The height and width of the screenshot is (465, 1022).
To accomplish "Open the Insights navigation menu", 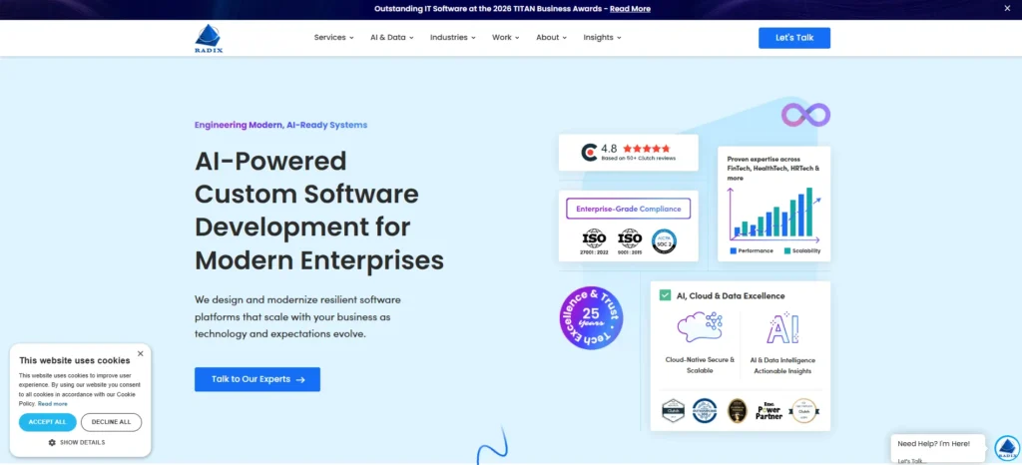I will click(x=602, y=38).
